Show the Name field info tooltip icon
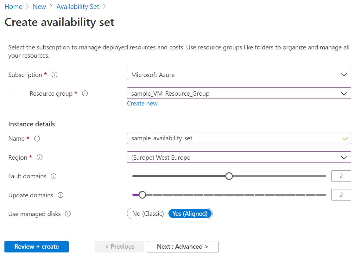Screen dimensions: 361x261 [x=37, y=138]
